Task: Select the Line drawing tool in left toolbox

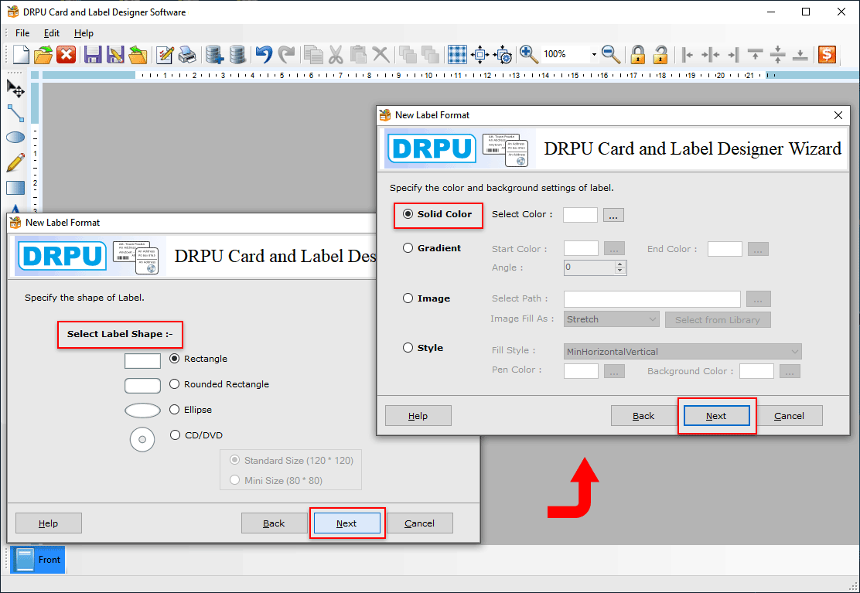Action: [x=15, y=113]
